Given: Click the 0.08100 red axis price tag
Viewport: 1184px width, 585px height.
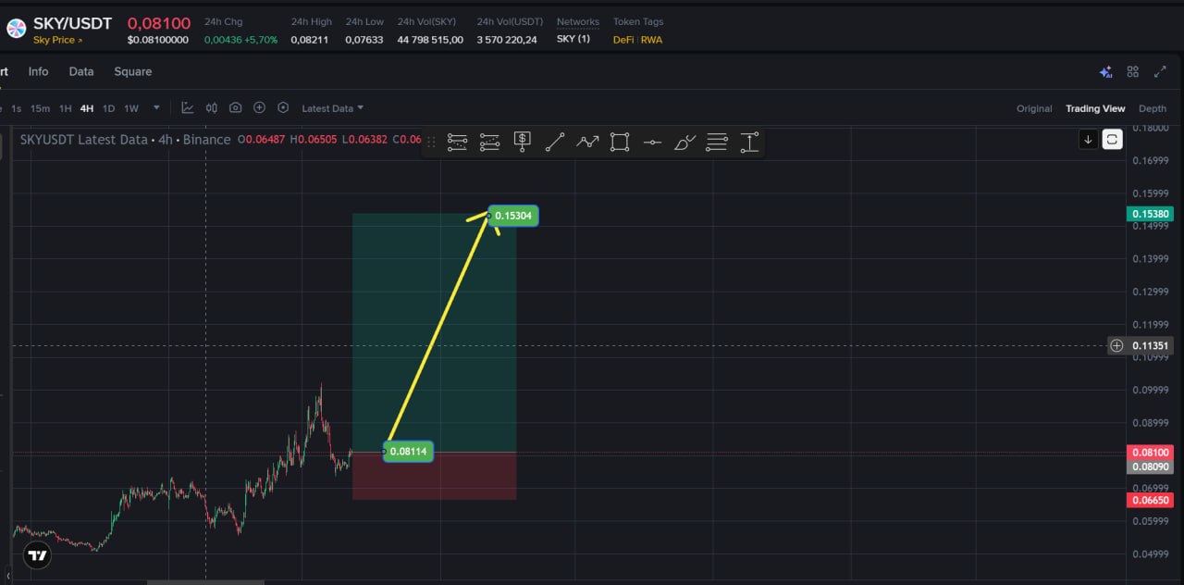Looking at the screenshot, I should coord(1150,453).
